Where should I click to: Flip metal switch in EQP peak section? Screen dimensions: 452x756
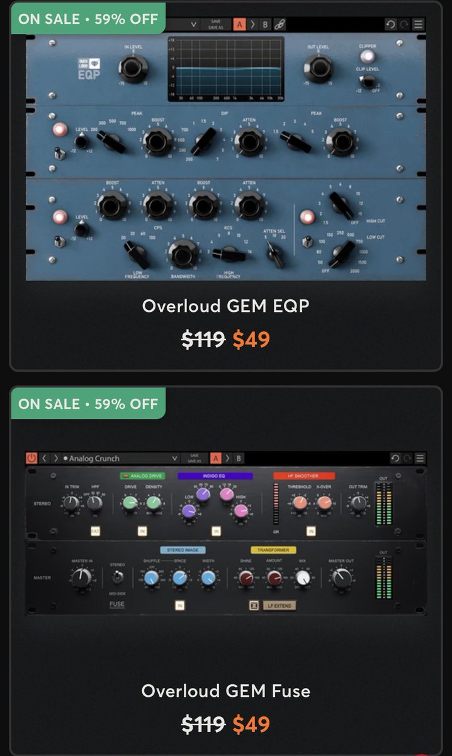point(60,153)
